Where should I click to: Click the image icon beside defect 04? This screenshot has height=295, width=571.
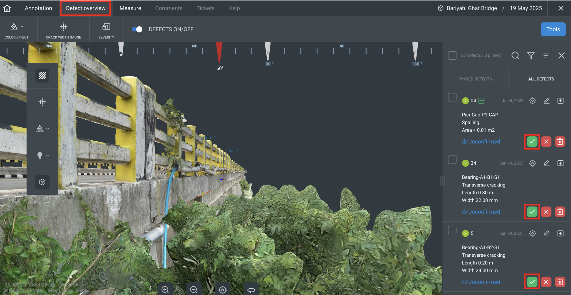click(481, 100)
